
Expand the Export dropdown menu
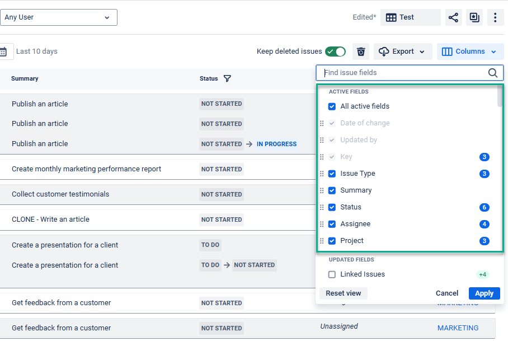coord(403,52)
